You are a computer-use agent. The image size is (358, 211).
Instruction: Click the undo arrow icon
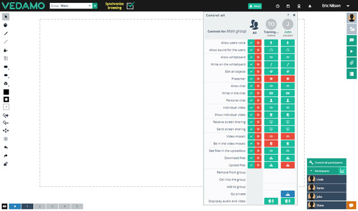pos(6,147)
